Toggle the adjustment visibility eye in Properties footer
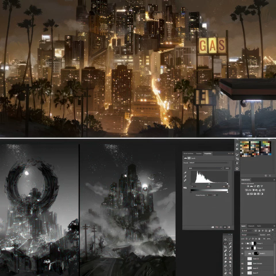 pyautogui.click(x=225, y=227)
